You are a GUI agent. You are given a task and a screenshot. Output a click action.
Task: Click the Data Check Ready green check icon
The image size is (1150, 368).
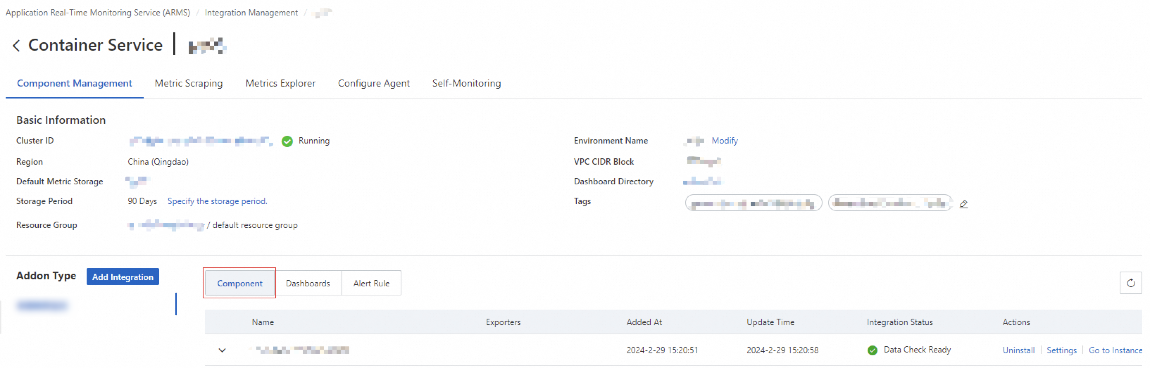872,350
